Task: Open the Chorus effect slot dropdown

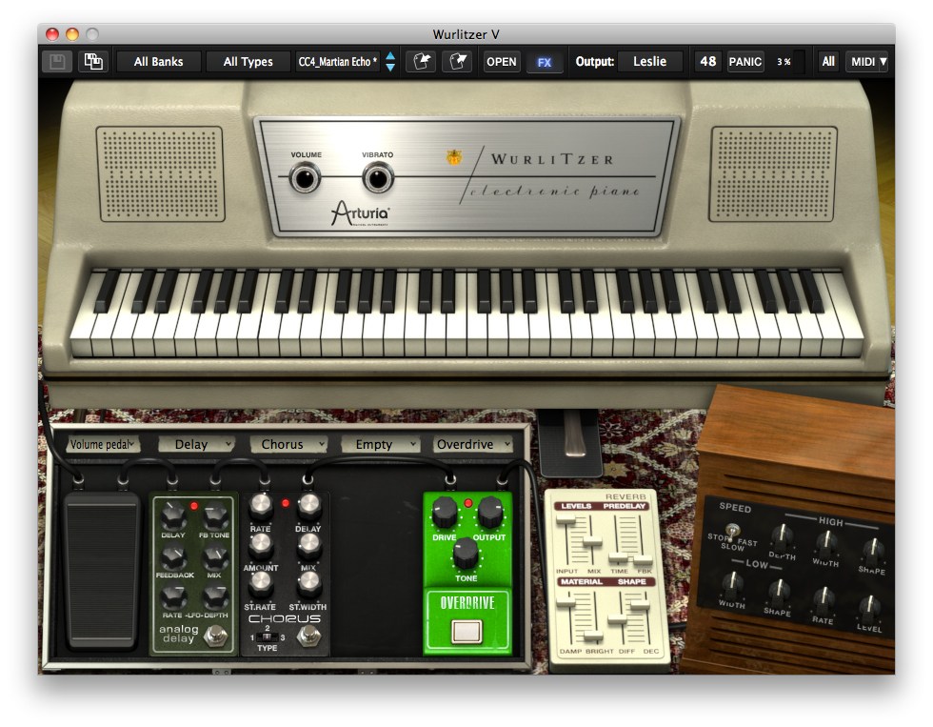Action: tap(288, 444)
